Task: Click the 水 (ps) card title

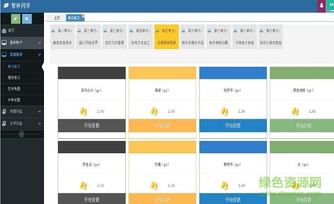Action: coord(303,164)
